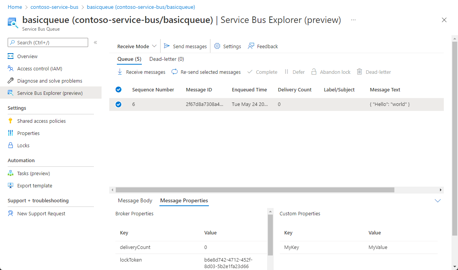The image size is (458, 270).
Task: Uncheck the row with sequence number 6
Action: click(118, 104)
